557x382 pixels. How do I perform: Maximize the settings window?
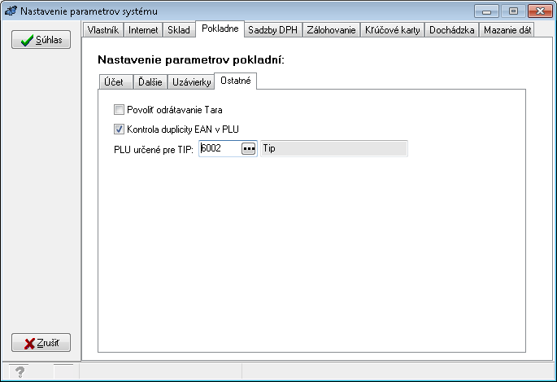[513, 11]
